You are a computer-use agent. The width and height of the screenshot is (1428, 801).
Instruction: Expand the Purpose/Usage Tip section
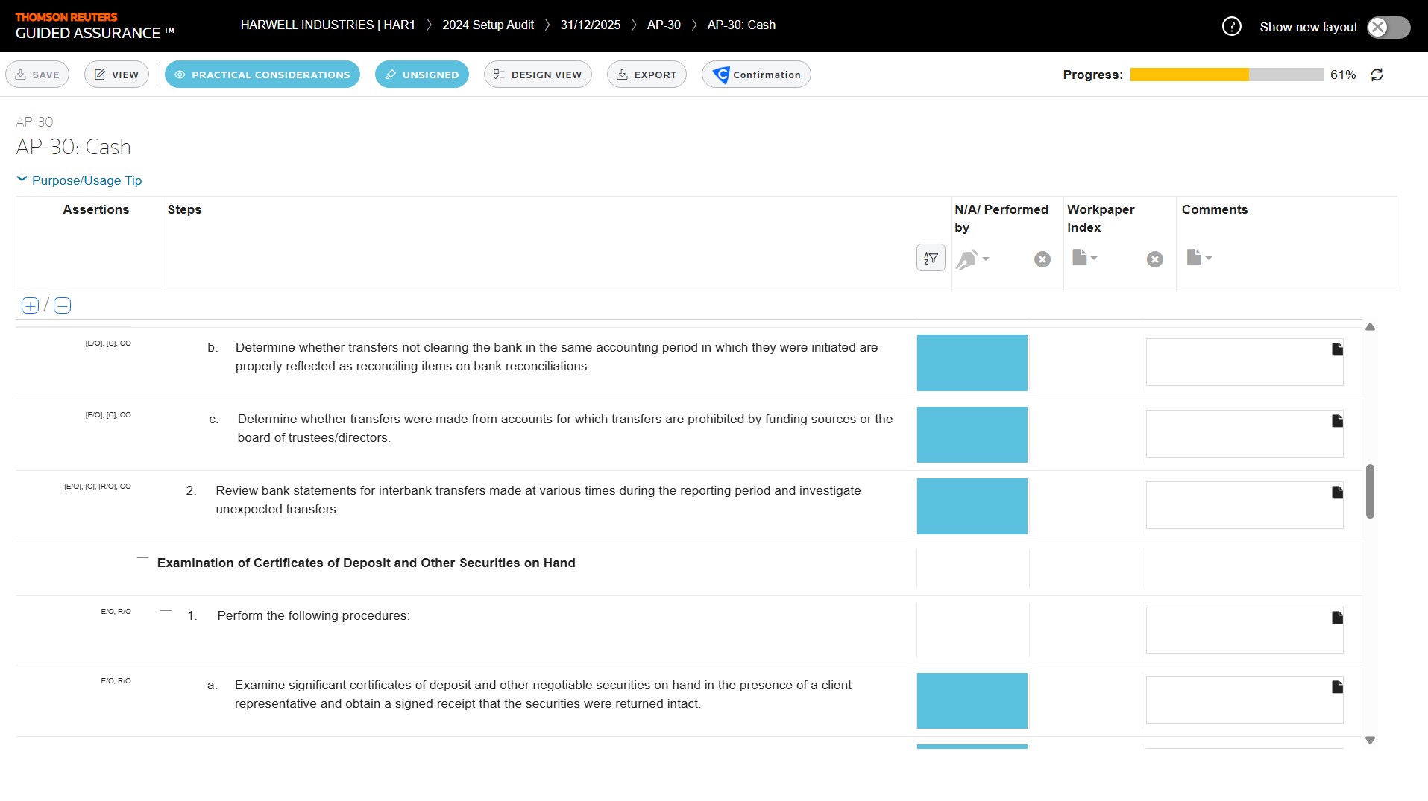click(x=79, y=180)
